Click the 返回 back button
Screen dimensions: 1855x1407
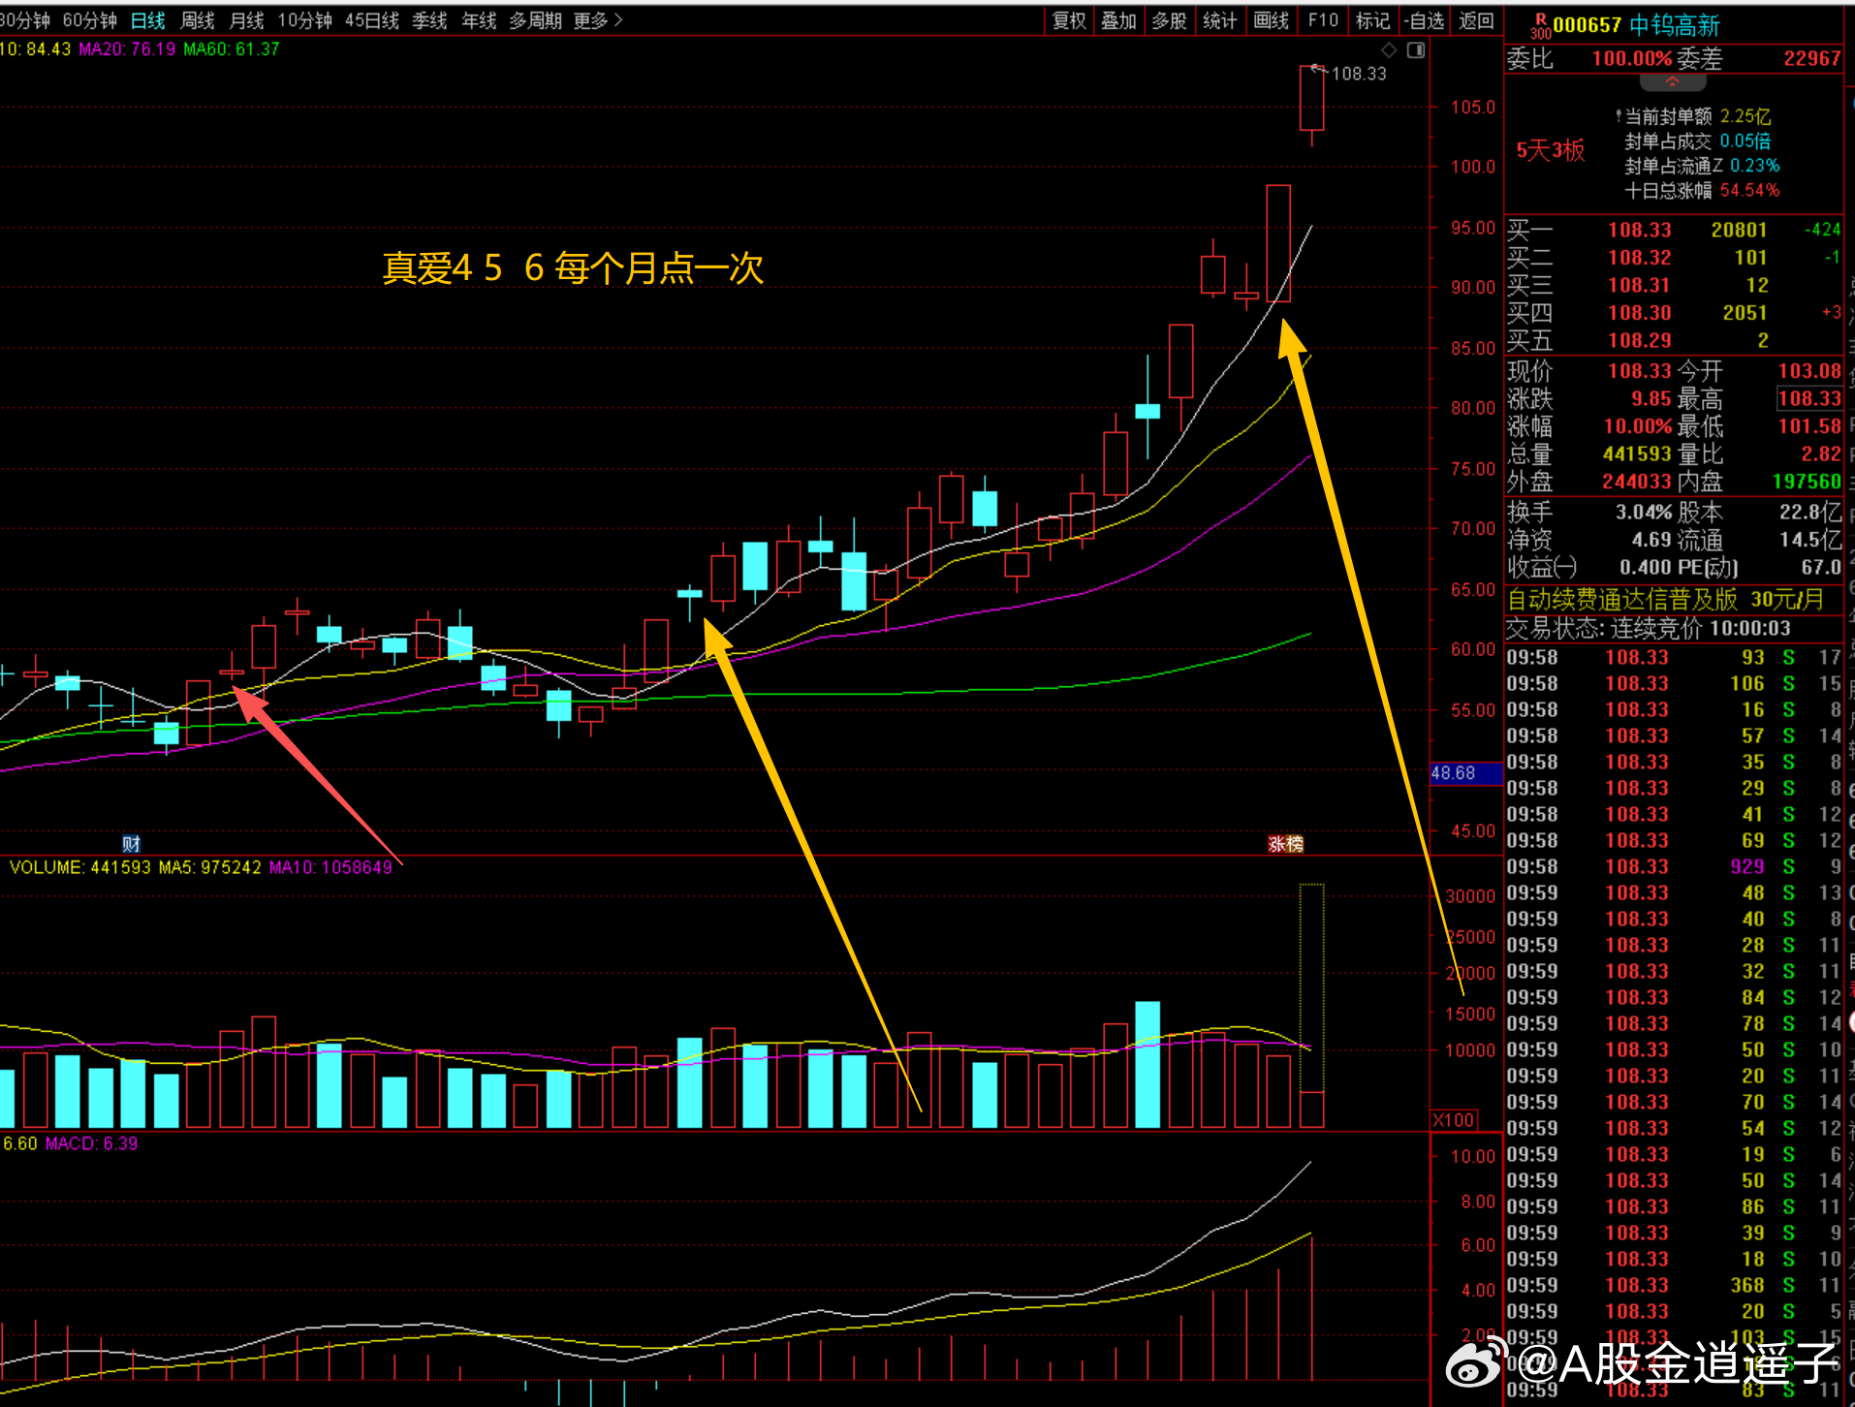(x=1476, y=20)
